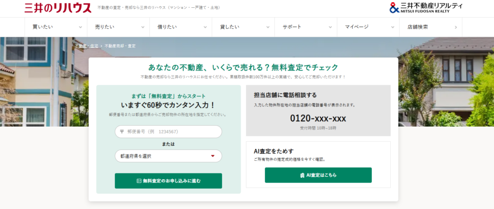Open the 借りたい menu item
This screenshot has height=209, width=494.
point(181,27)
